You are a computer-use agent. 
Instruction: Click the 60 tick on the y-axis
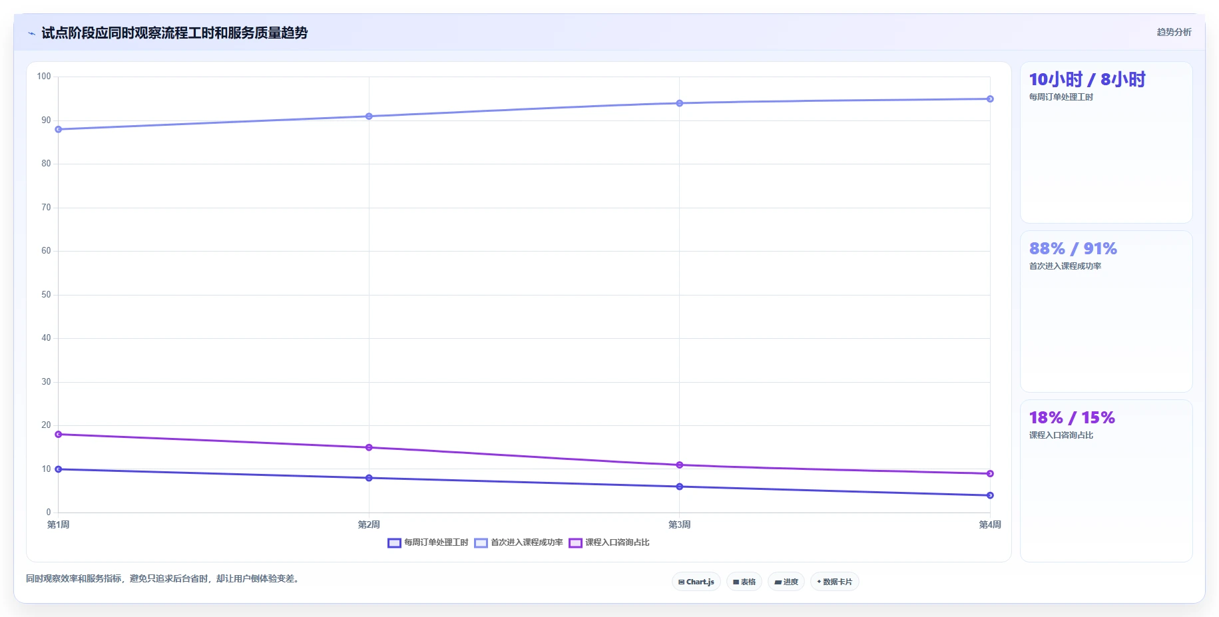46,251
